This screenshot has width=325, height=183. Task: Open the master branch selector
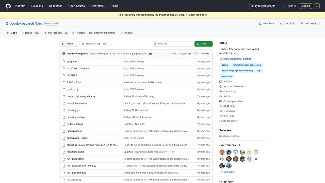69,44
